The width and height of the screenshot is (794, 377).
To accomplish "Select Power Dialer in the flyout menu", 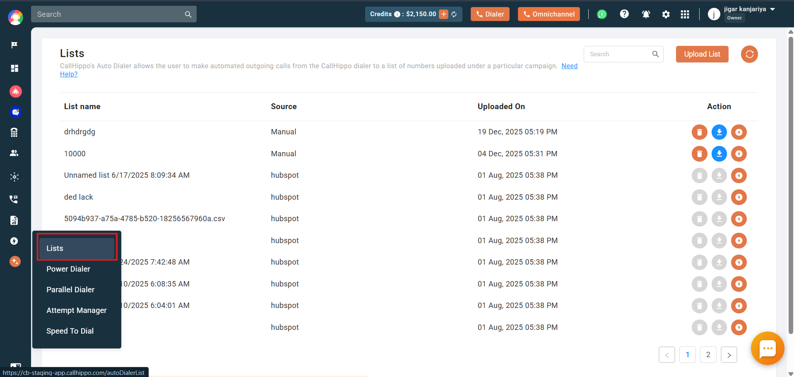I will coord(68,269).
